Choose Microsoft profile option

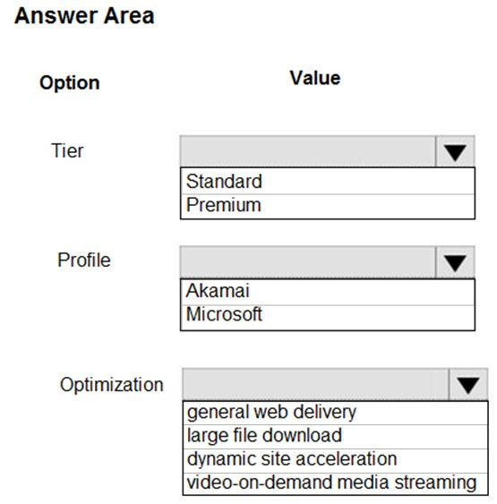click(x=328, y=317)
